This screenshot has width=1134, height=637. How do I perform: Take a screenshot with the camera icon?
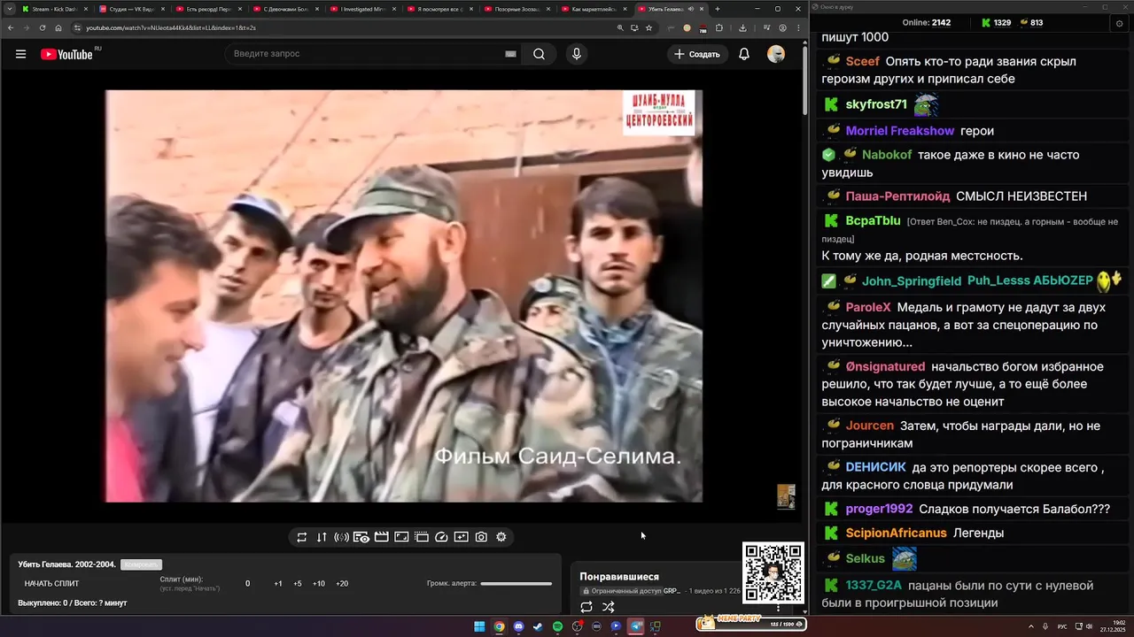481,537
